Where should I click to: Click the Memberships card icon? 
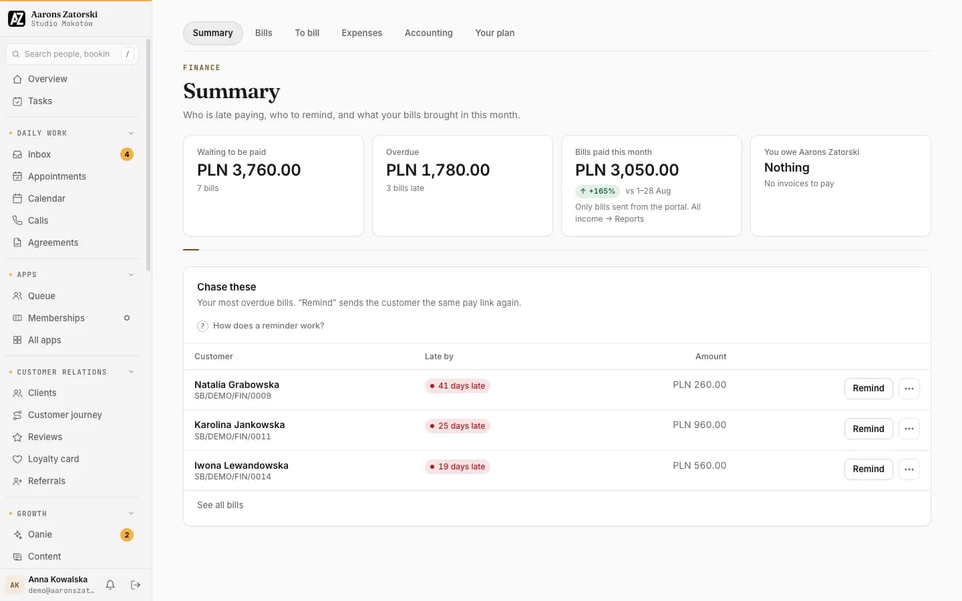(x=17, y=318)
